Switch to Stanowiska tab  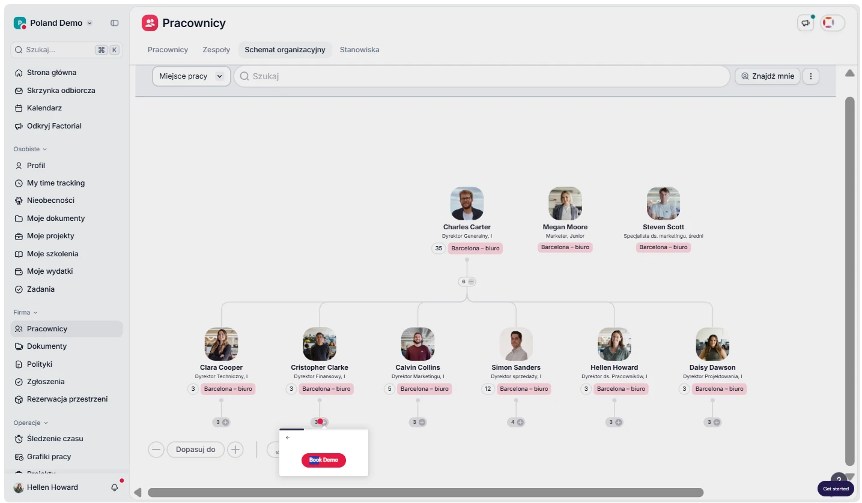click(359, 50)
